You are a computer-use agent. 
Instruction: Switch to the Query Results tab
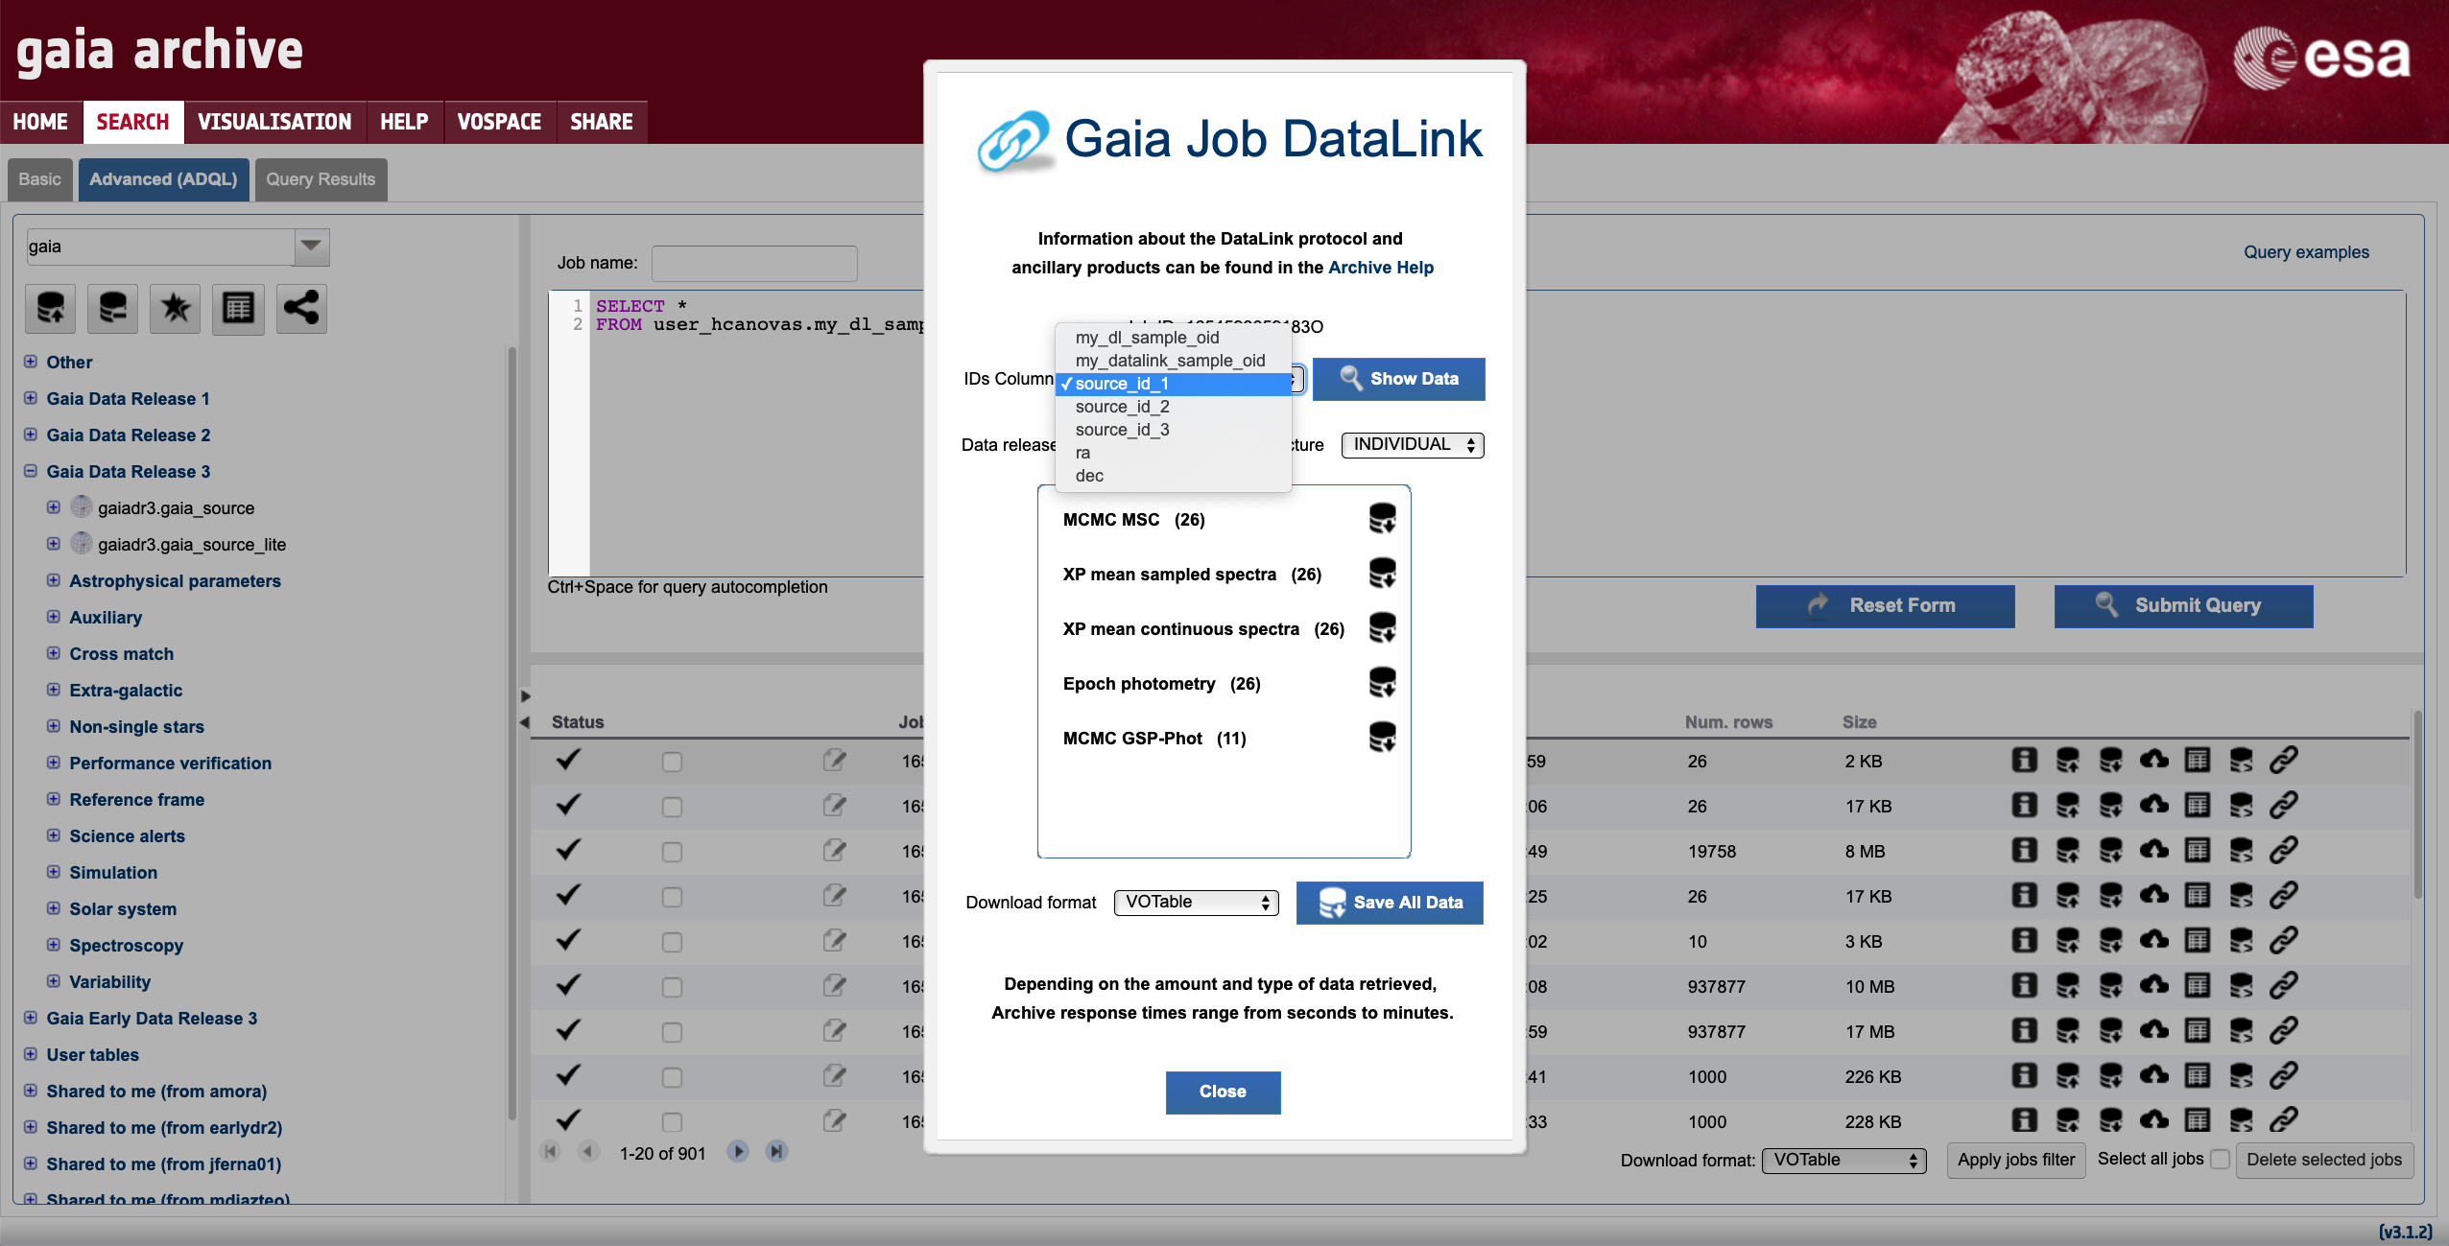pyautogui.click(x=321, y=179)
